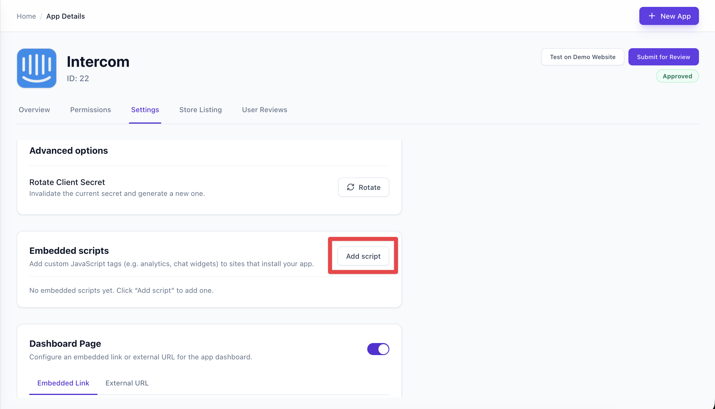The image size is (715, 409).
Task: Open Test on Demo Website
Action: click(583, 57)
